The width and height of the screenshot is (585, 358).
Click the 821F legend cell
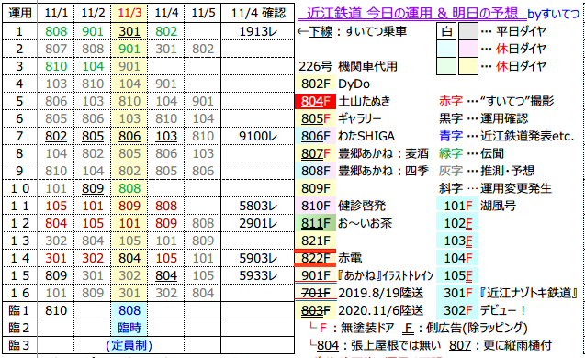coord(316,241)
